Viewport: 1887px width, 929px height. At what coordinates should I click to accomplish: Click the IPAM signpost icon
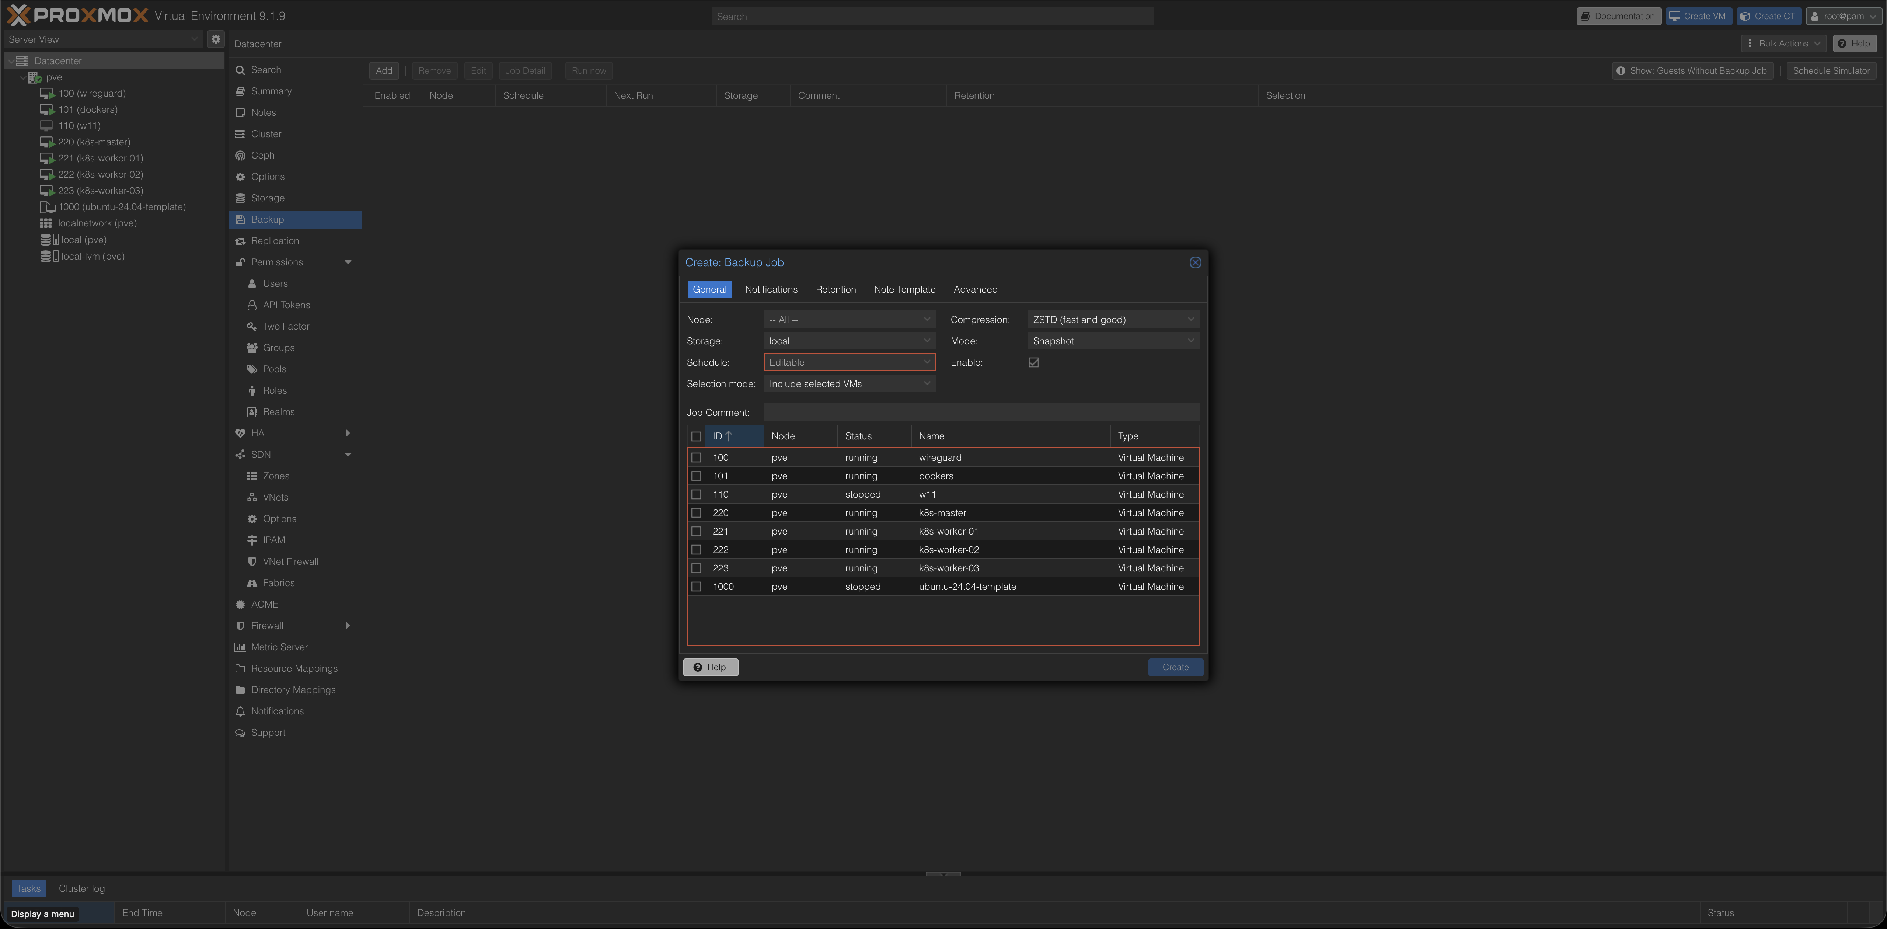click(x=252, y=541)
